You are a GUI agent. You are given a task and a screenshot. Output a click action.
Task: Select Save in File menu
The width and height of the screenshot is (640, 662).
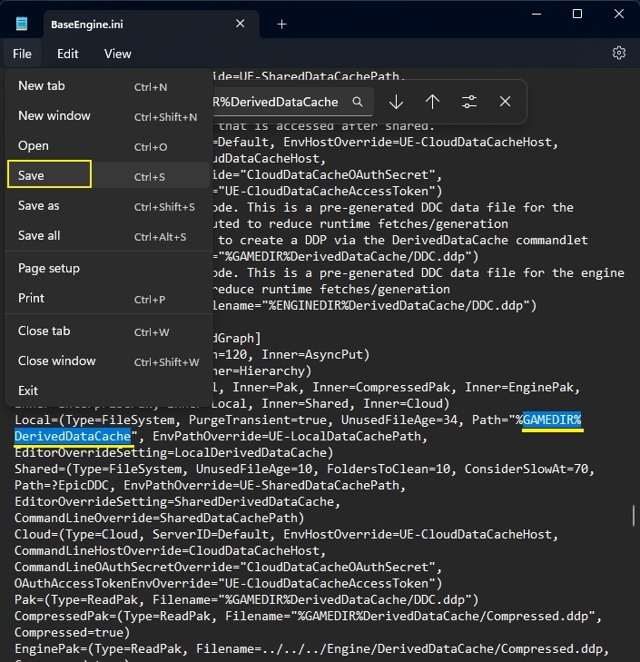pyautogui.click(x=109, y=174)
